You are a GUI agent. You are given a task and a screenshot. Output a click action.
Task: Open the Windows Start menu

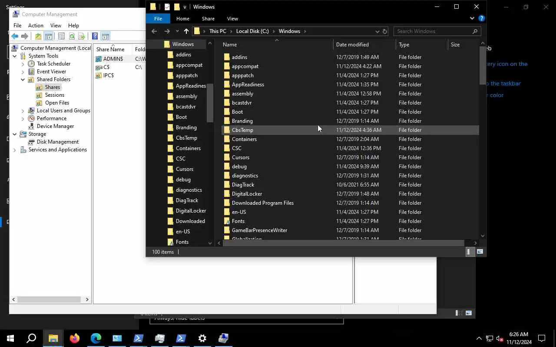[10, 338]
